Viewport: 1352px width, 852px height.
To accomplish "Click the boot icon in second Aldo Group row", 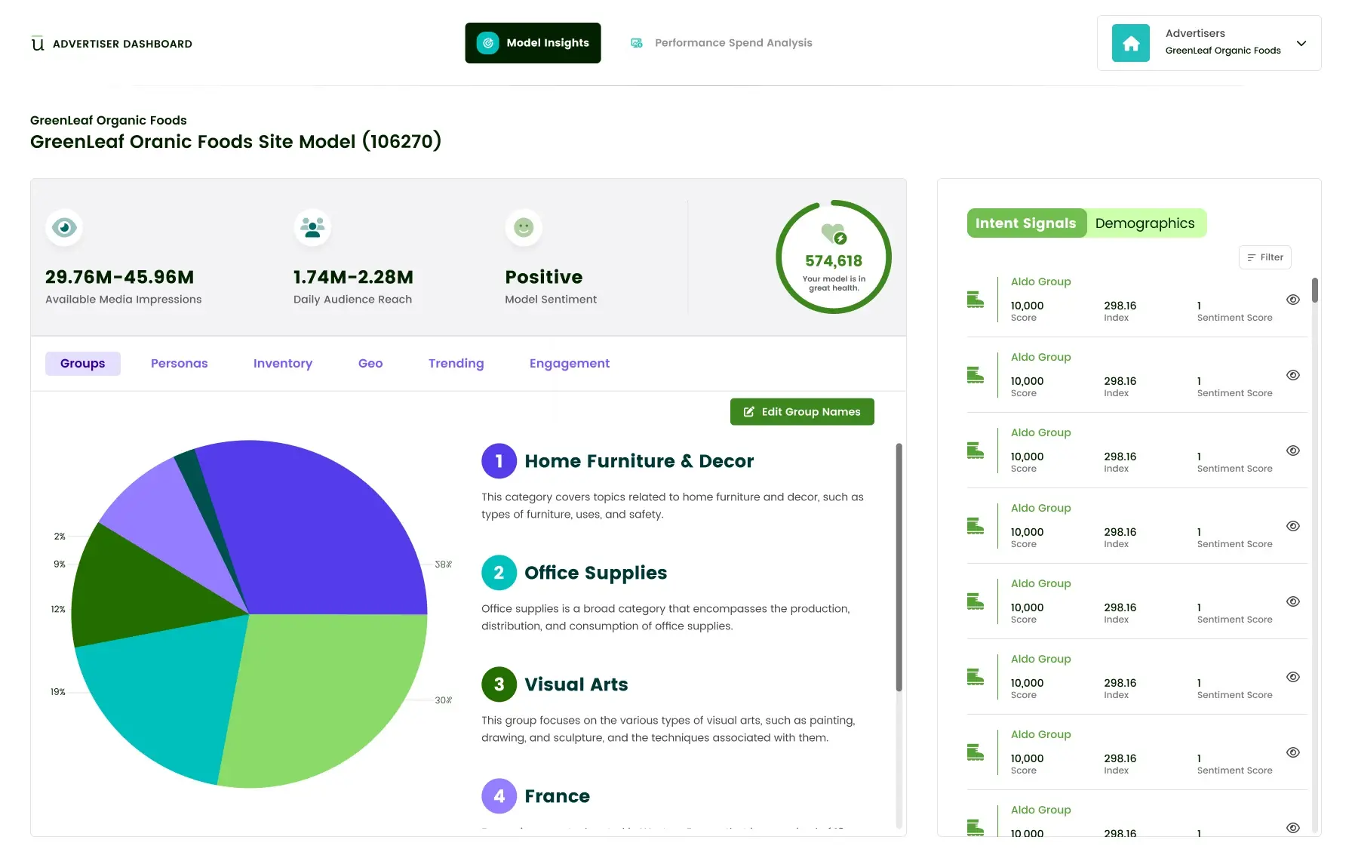I will coord(976,375).
